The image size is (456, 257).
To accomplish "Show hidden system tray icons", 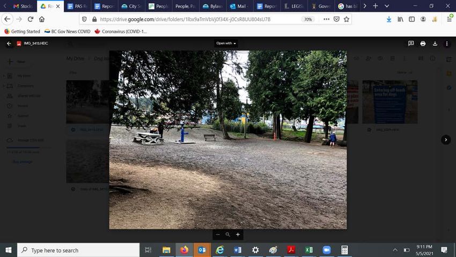I will [395, 250].
